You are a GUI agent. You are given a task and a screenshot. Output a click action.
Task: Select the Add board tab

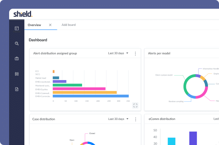pyautogui.click(x=68, y=25)
